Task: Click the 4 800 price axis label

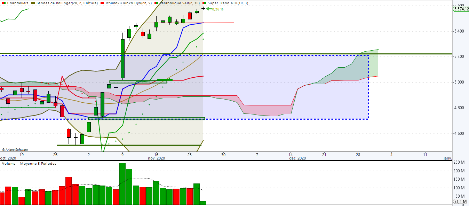Action: (x=459, y=108)
